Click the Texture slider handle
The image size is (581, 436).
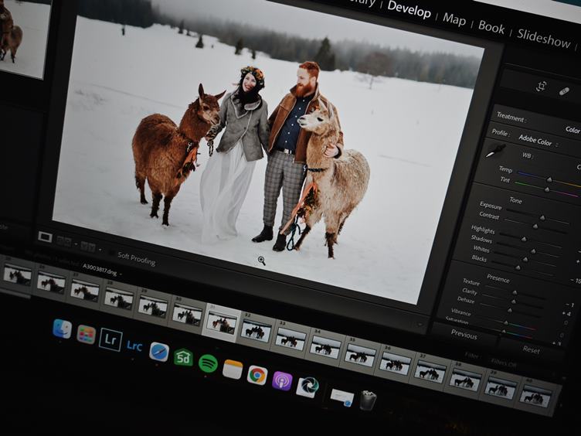click(515, 293)
